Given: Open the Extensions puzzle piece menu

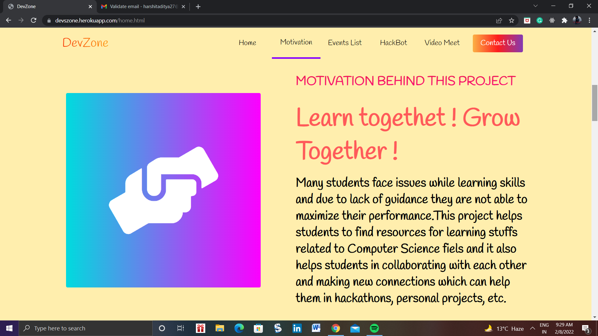Looking at the screenshot, I should point(564,21).
